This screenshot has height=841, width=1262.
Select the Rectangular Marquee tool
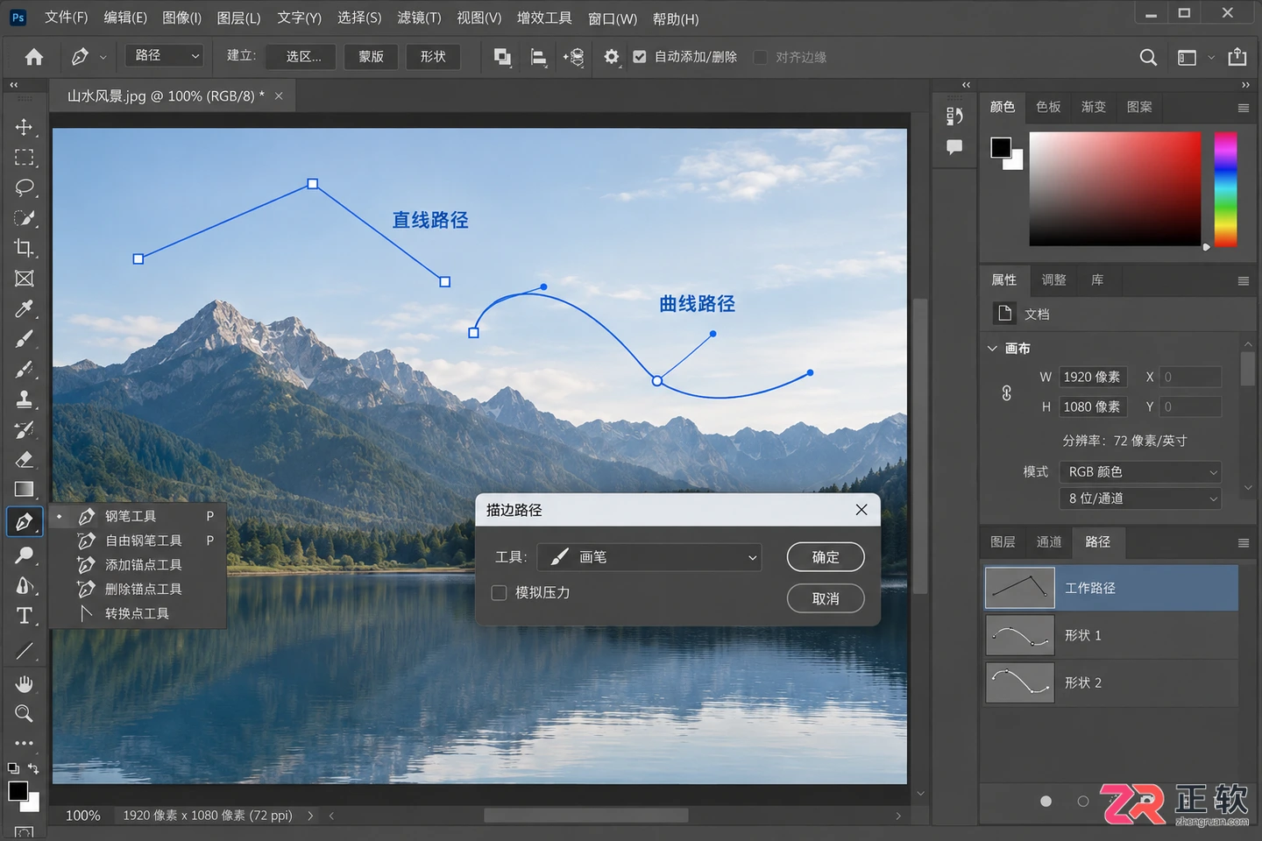[24, 158]
